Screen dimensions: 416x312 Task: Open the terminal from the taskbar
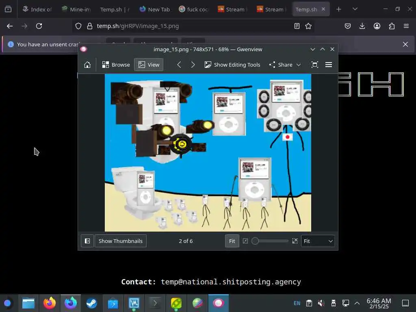pyautogui.click(x=155, y=303)
